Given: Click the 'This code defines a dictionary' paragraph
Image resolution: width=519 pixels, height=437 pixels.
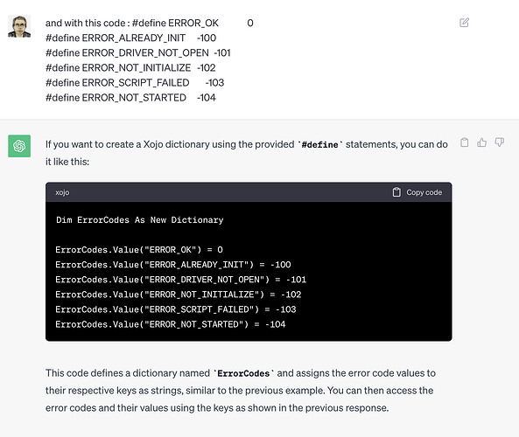Looking at the screenshot, I should coord(241,391).
